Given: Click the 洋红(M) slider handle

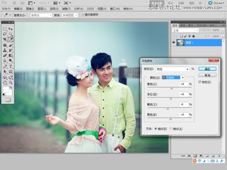Looking at the screenshot, I should click(171, 98).
